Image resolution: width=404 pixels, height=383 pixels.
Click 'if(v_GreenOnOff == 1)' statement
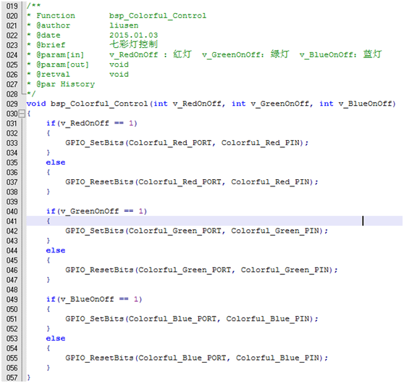tap(96, 211)
